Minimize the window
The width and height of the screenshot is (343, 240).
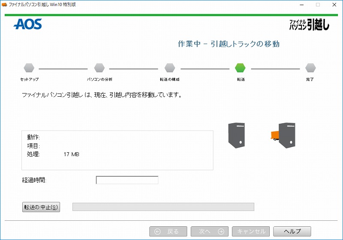tap(302, 5)
